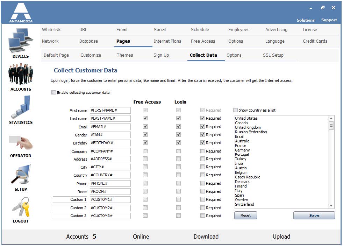The image size is (343, 247).
Task: Toggle Show country as a list
Action: (x=235, y=110)
